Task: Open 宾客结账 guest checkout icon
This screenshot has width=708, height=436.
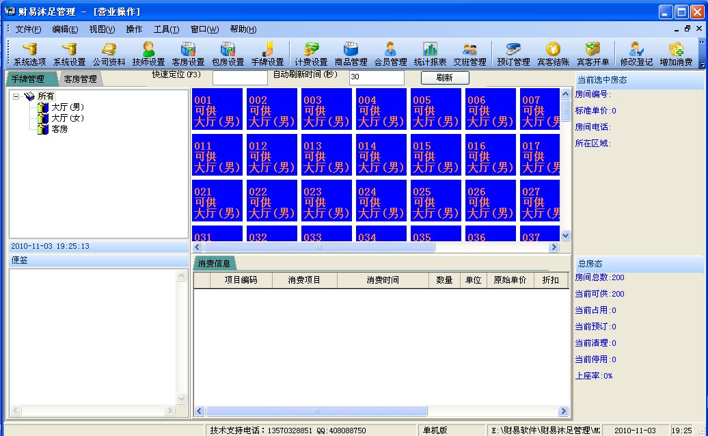Action: 553,54
